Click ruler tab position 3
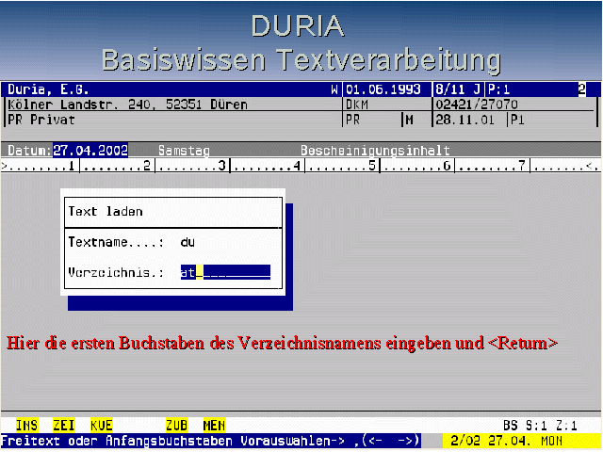 (222, 166)
